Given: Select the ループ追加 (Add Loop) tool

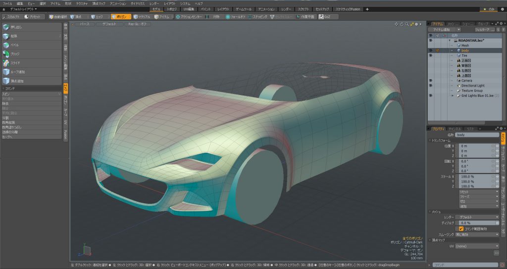Looking at the screenshot, I should (x=31, y=72).
